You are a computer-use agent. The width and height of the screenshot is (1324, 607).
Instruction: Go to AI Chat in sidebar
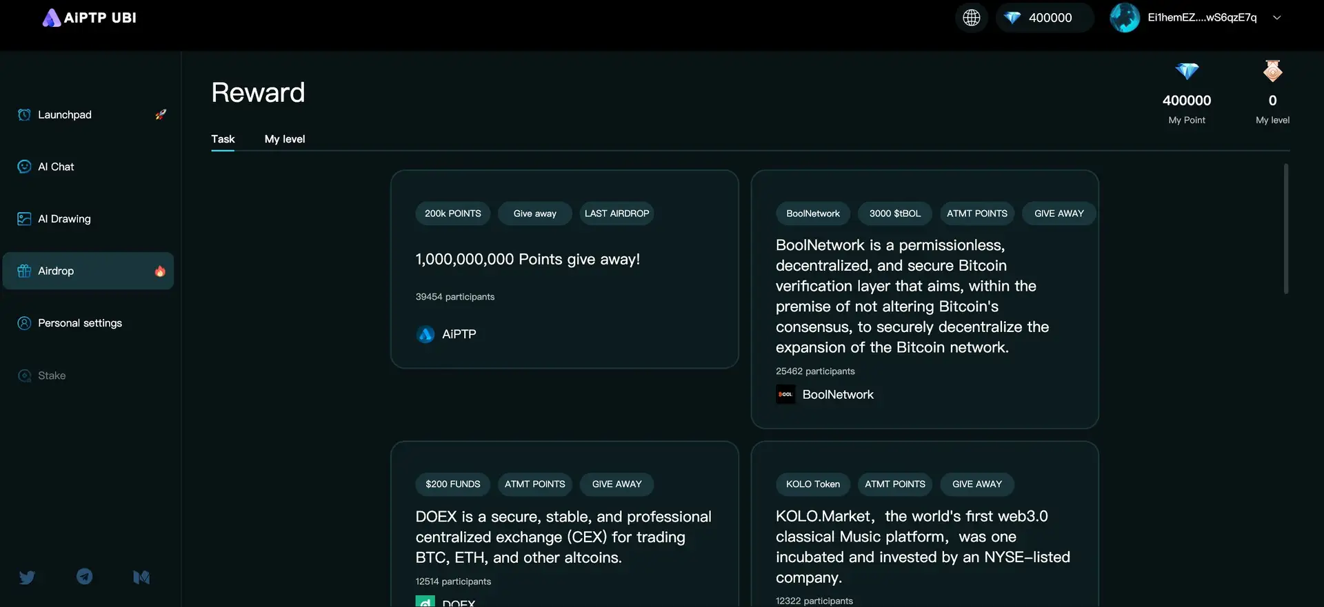pyautogui.click(x=56, y=167)
